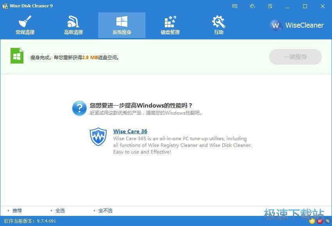Click the yellow star favorite icon
This screenshot has width=332, height=226.
coord(312,221)
